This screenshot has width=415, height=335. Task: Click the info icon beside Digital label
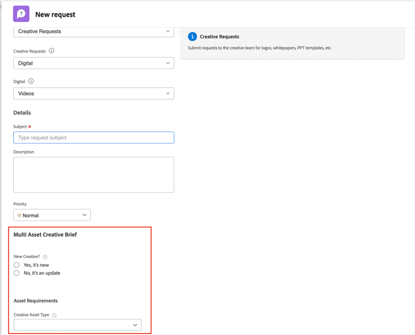[31, 81]
